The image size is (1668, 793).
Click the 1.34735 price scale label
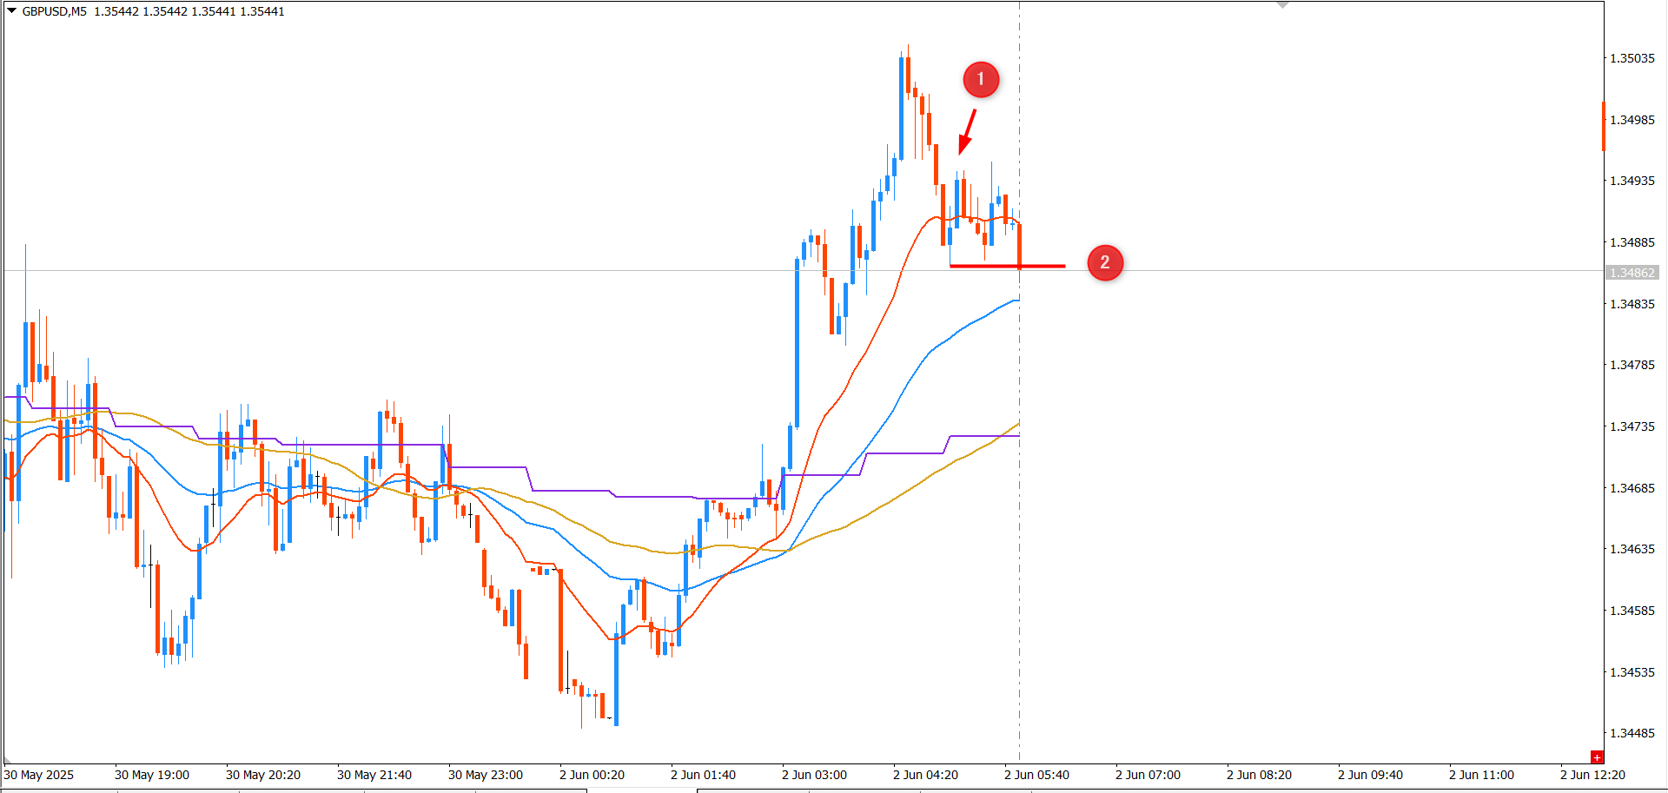(1632, 426)
